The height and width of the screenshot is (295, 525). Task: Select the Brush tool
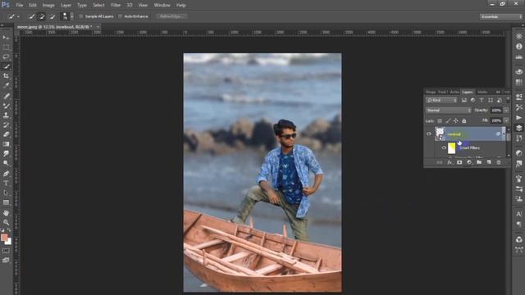[6, 106]
